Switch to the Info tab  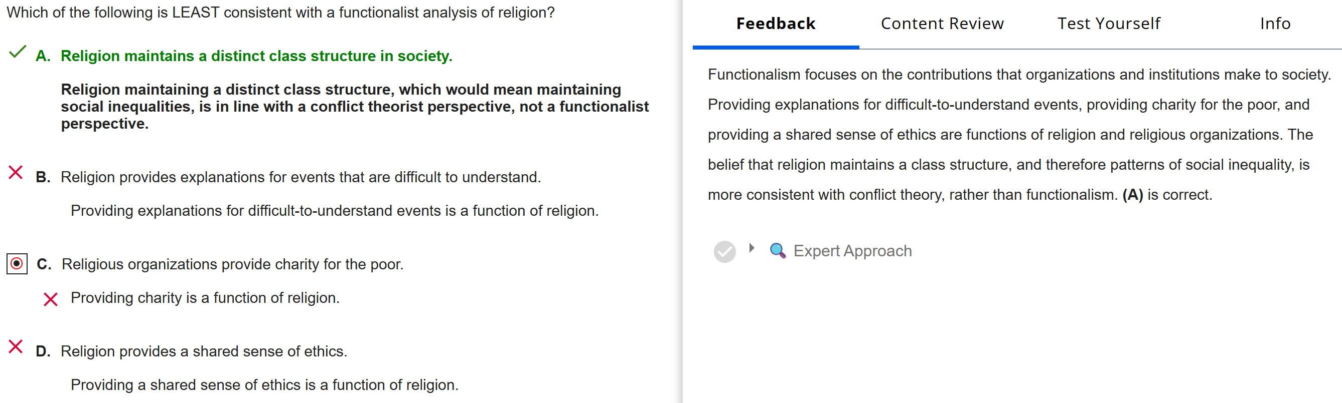click(1275, 24)
